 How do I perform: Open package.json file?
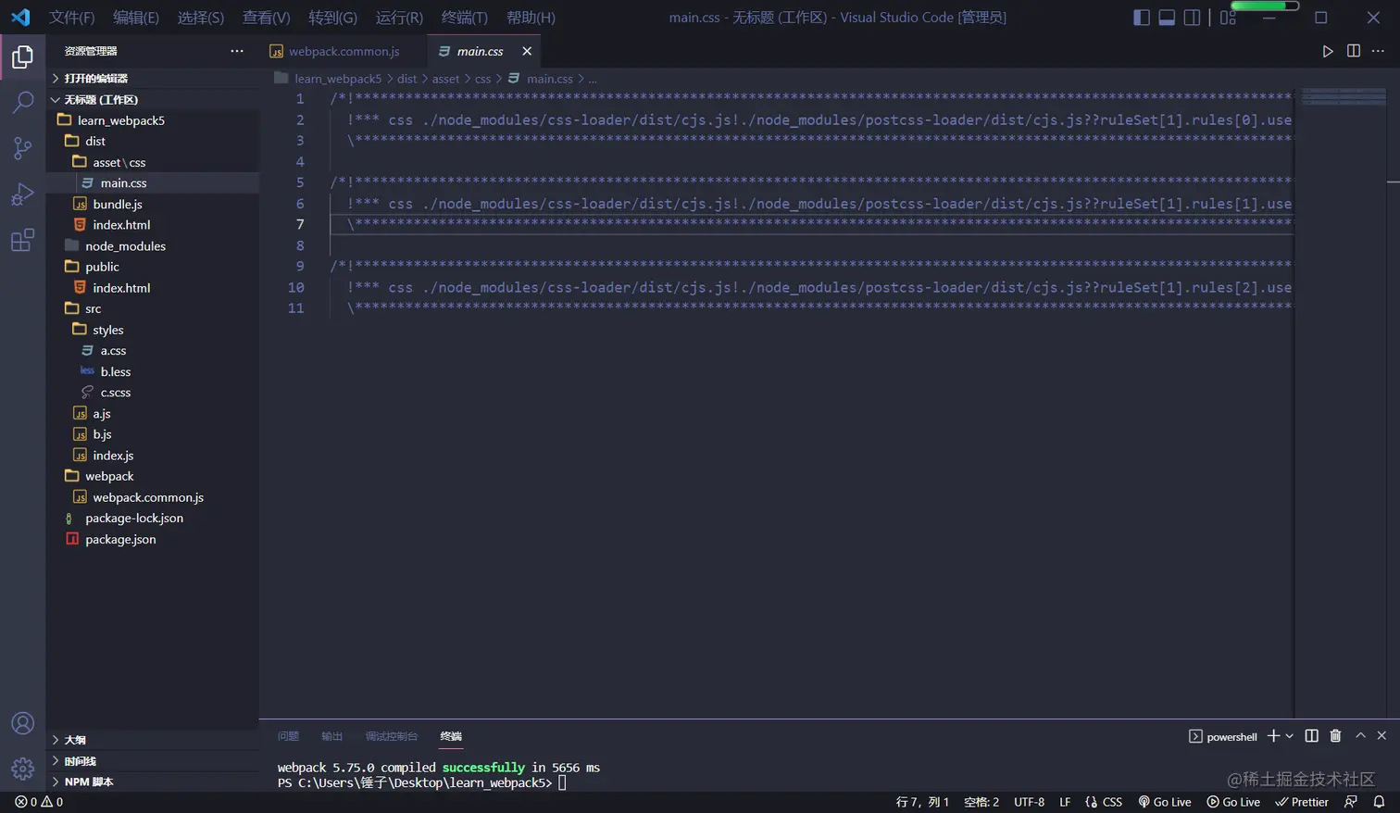pyautogui.click(x=153, y=539)
